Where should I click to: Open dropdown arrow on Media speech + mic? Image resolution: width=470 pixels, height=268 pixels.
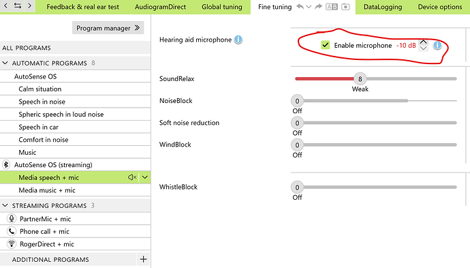pyautogui.click(x=145, y=177)
